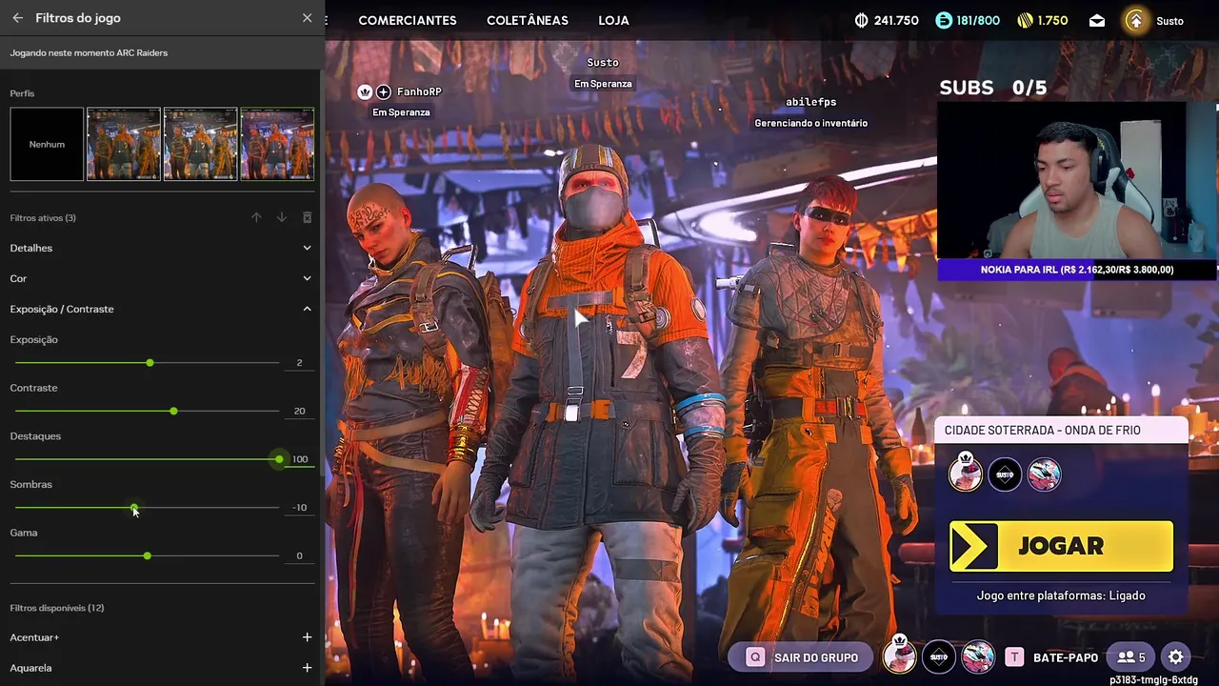The image size is (1219, 686).
Task: Click the 241.750 coin currency icon
Action: pos(862,20)
